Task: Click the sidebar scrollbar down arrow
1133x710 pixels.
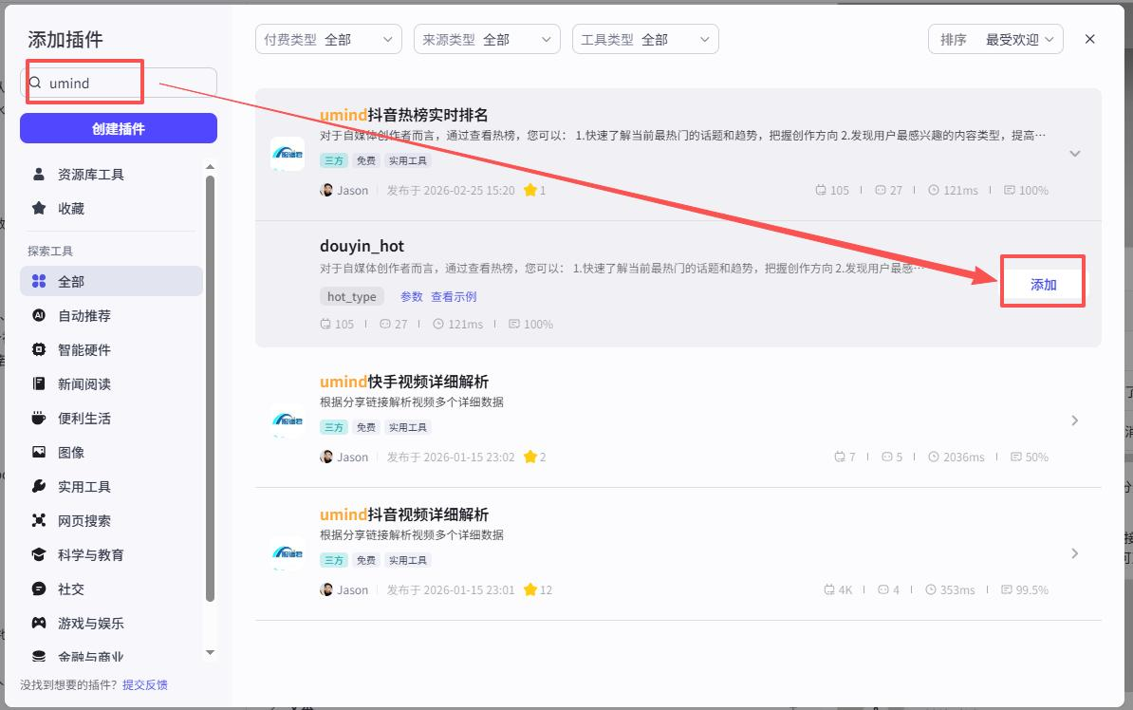Action: point(211,652)
